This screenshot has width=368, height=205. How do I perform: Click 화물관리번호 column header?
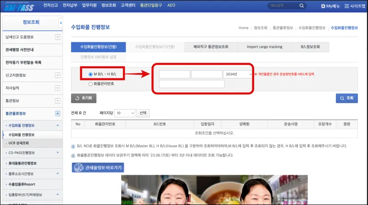coord(105,124)
